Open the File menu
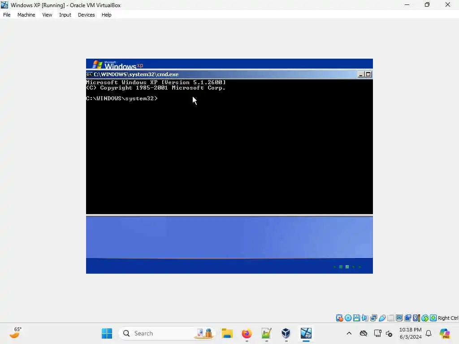The height and width of the screenshot is (344, 459). click(x=7, y=15)
